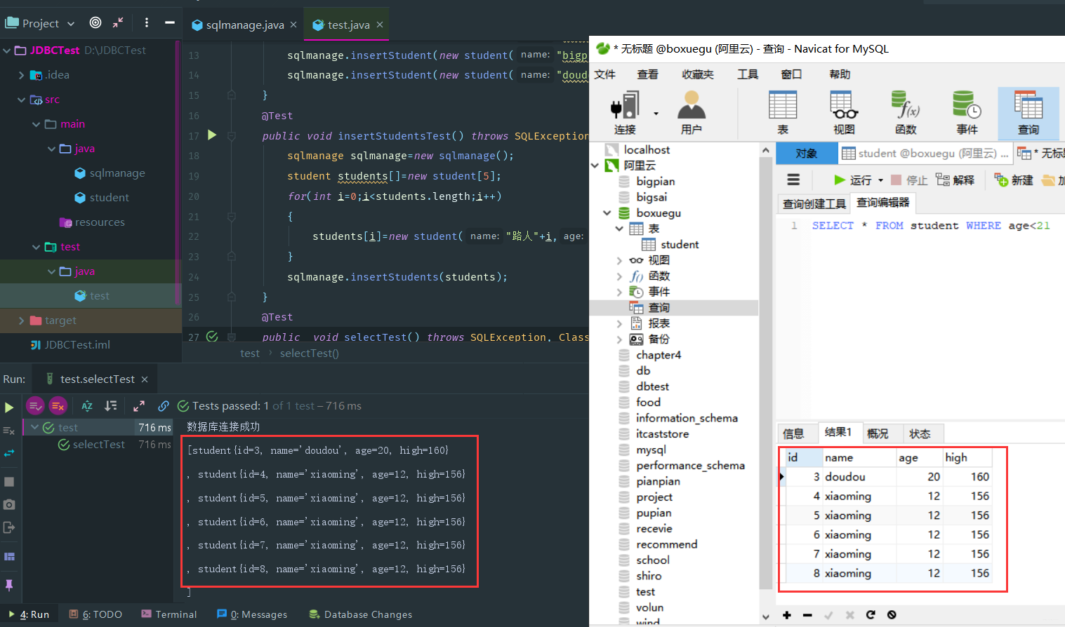Screen dimensions: 1065x627
Task: Click the run gutter icon at line 17
Action: click(x=212, y=135)
